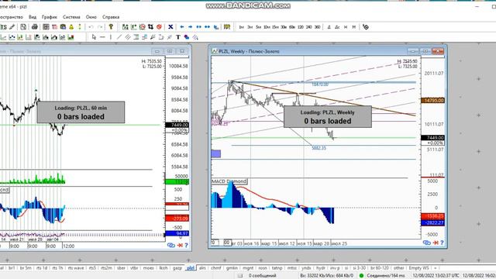Click red arrow icon in Weekly chart corner
The image size is (496, 279).
tap(436, 243)
